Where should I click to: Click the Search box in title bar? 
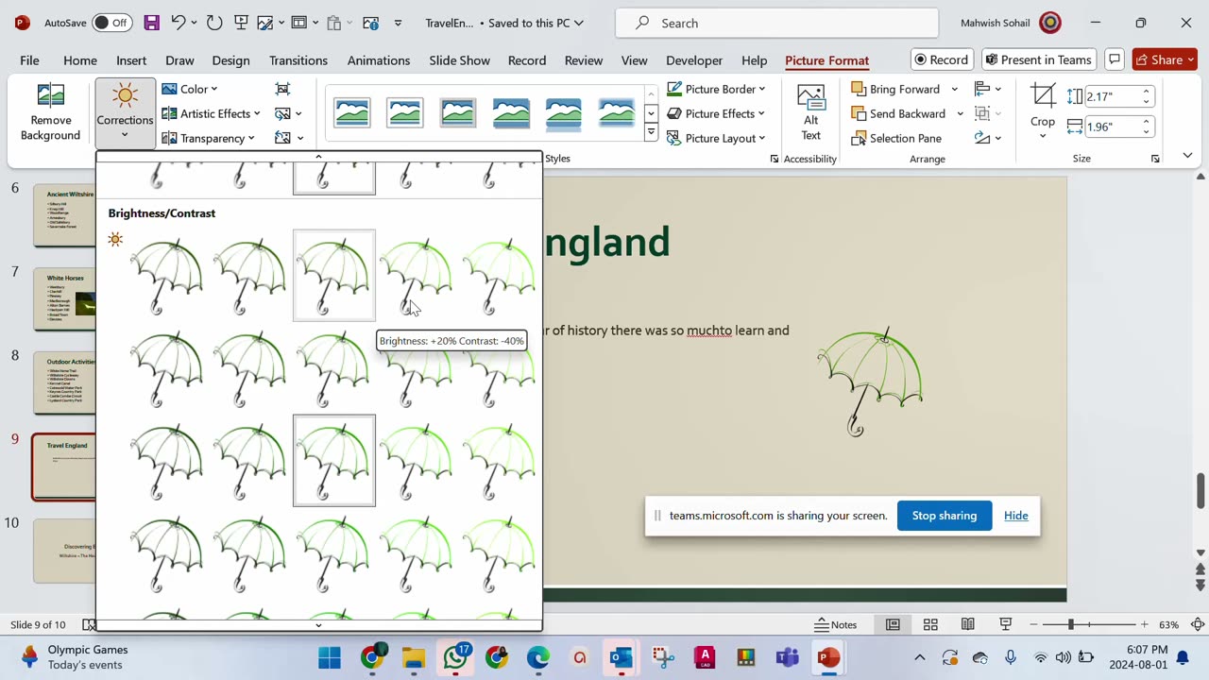click(x=777, y=23)
